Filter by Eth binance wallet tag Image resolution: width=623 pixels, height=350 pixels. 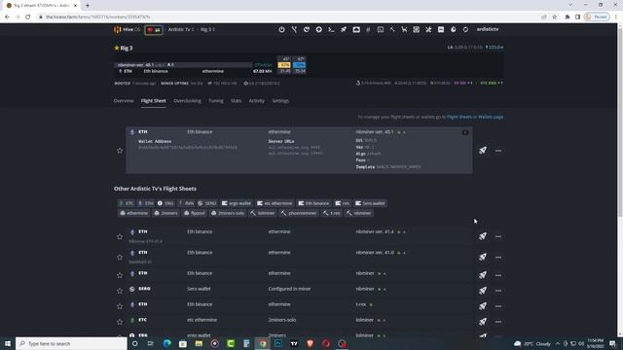(x=313, y=203)
